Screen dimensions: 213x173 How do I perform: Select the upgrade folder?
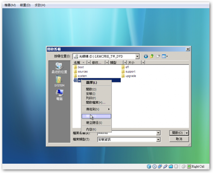(x=129, y=76)
